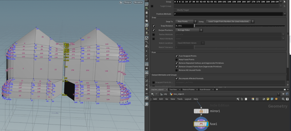Screen dimensions: 291x131
Task: Enable Keep Fused Points checkbox
Action: point(177,59)
